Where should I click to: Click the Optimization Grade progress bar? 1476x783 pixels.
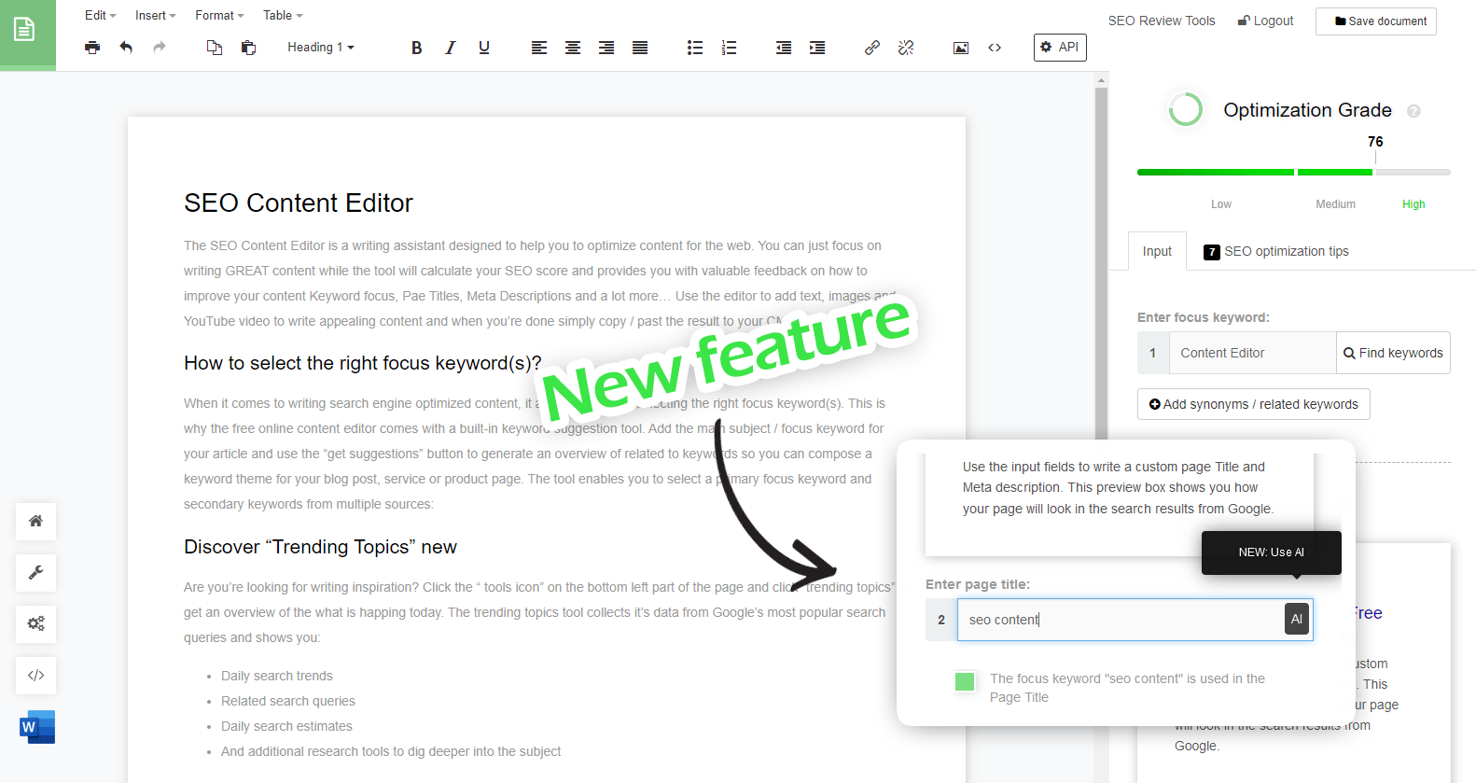1293,173
